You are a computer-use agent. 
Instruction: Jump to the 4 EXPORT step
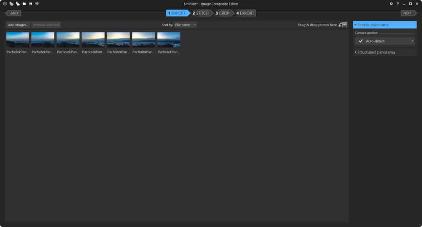point(245,13)
